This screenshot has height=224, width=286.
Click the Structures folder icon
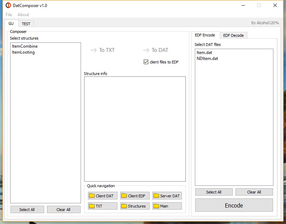pyautogui.click(x=124, y=206)
